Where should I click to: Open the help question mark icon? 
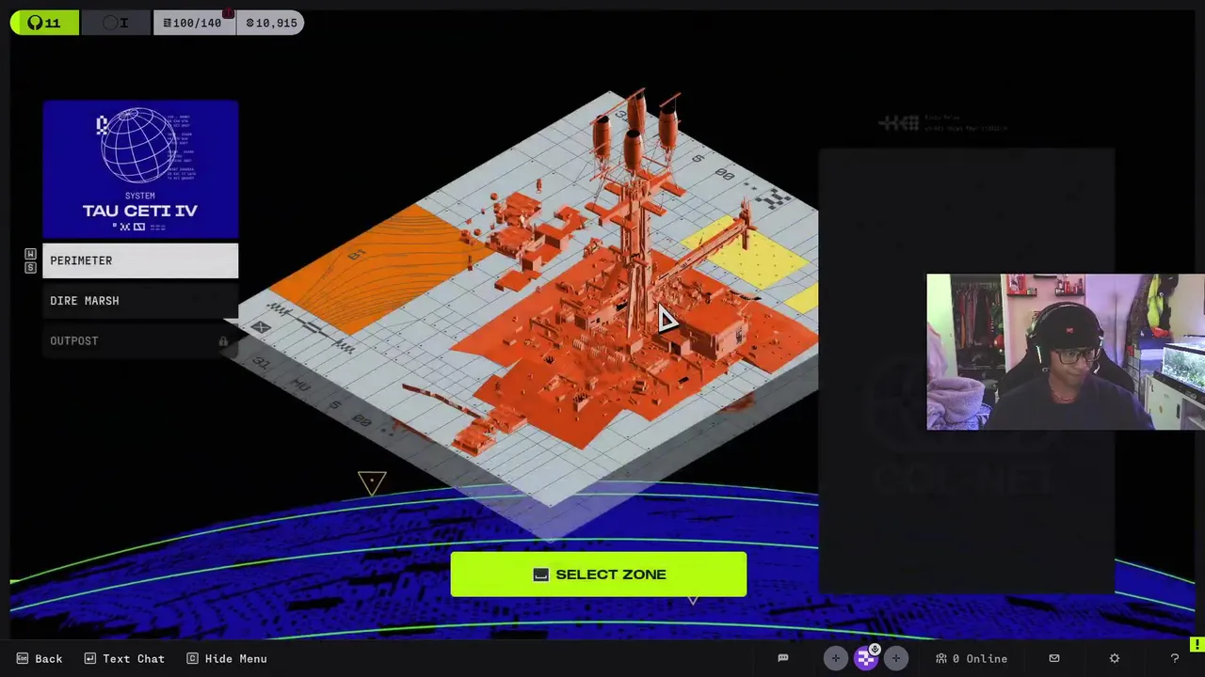(1174, 658)
